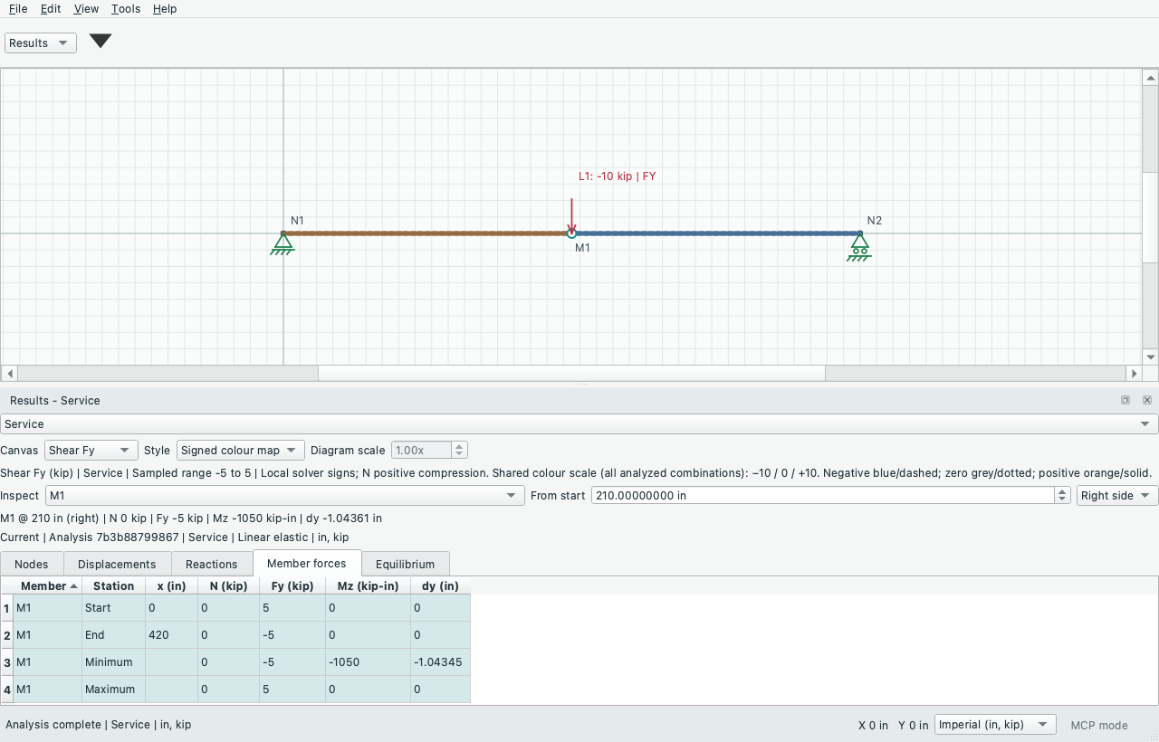The height and width of the screenshot is (742, 1159).
Task: Click the canvas scroll-right arrow
Action: (1134, 373)
